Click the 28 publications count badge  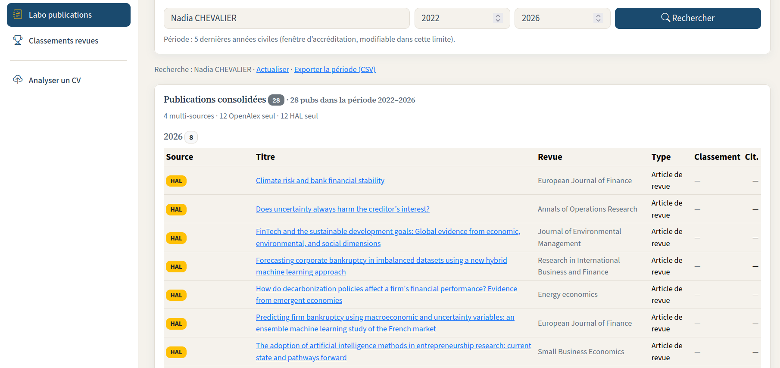point(276,100)
